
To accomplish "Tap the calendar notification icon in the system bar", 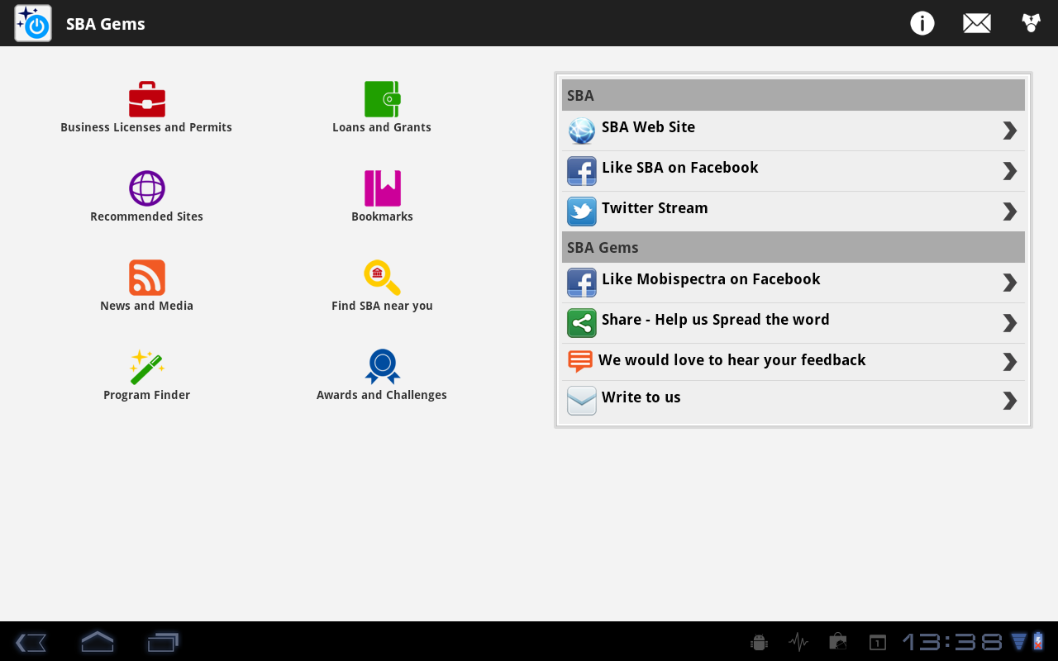I will click(x=877, y=642).
